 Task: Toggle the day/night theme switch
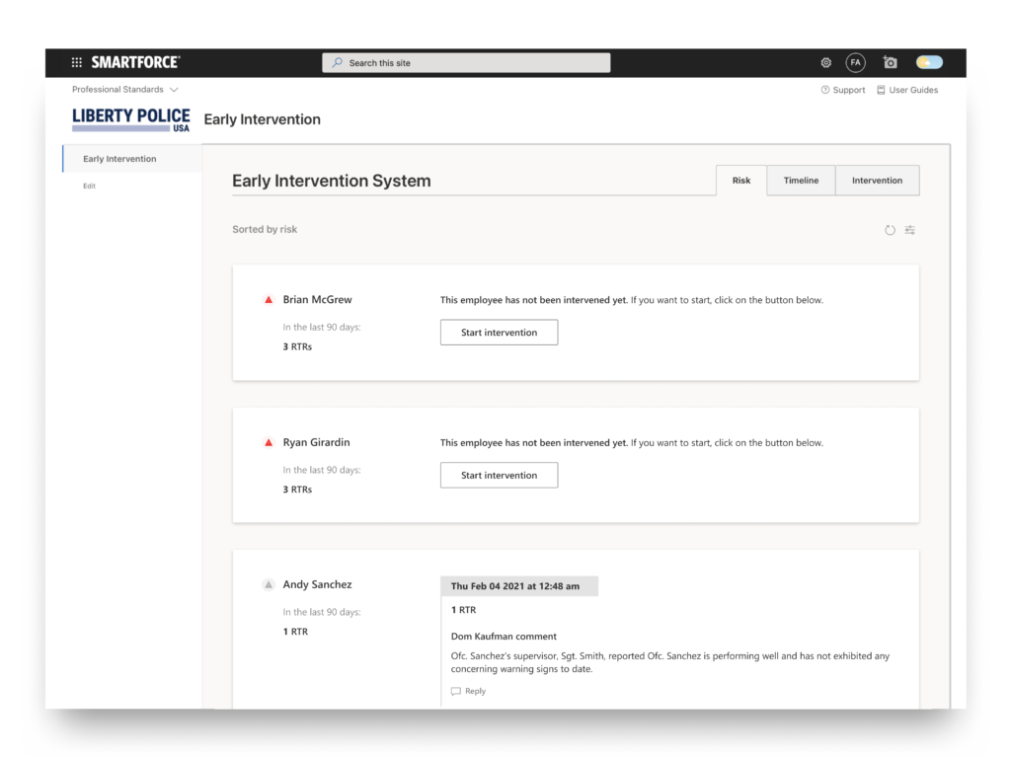pos(929,62)
